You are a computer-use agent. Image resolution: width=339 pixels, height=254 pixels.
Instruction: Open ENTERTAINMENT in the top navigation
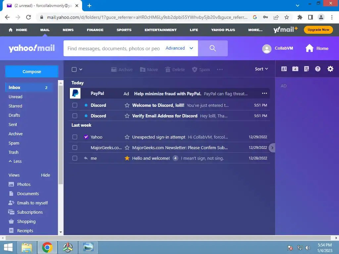click(161, 30)
